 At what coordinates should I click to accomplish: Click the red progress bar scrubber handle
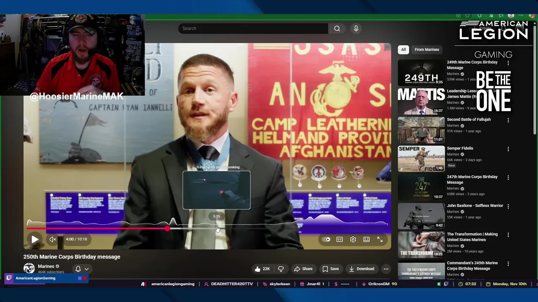coord(168,229)
